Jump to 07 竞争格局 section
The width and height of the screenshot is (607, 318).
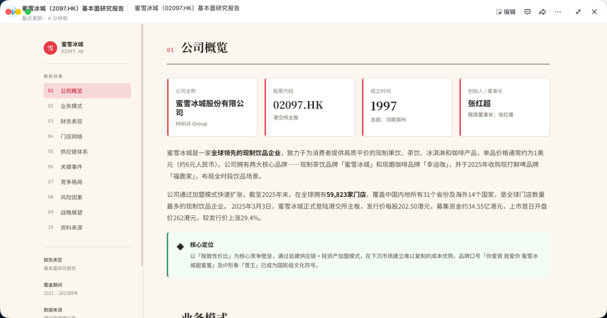pos(87,182)
